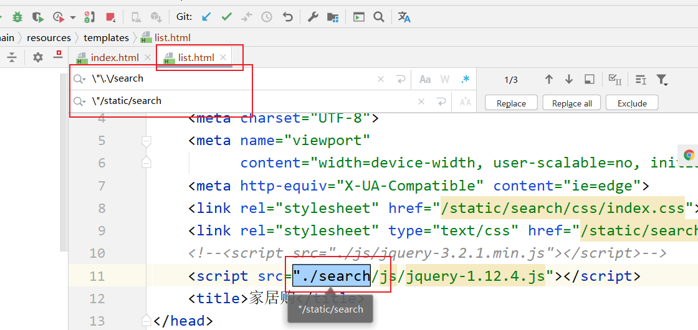Clear the find field text
The image size is (698, 330).
coord(381,79)
